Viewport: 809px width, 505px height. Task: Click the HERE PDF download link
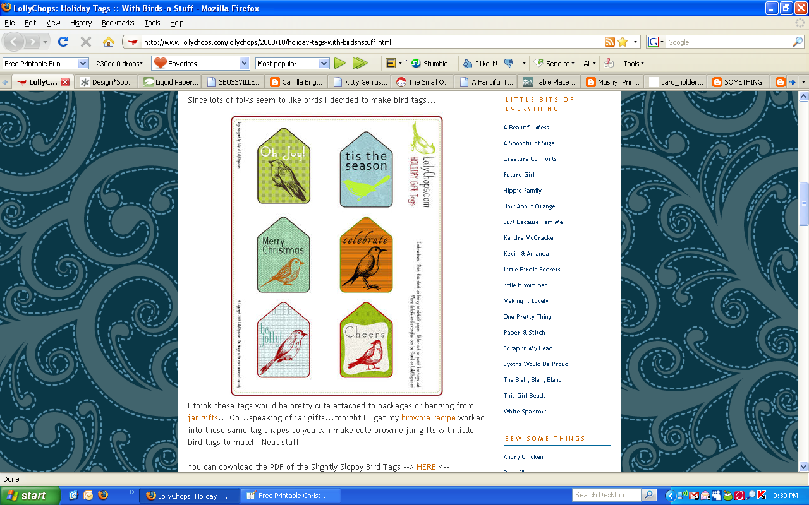426,467
